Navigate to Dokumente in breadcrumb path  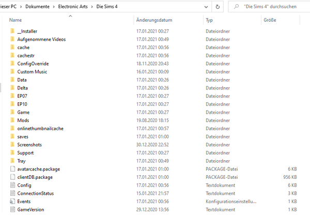(x=37, y=7)
